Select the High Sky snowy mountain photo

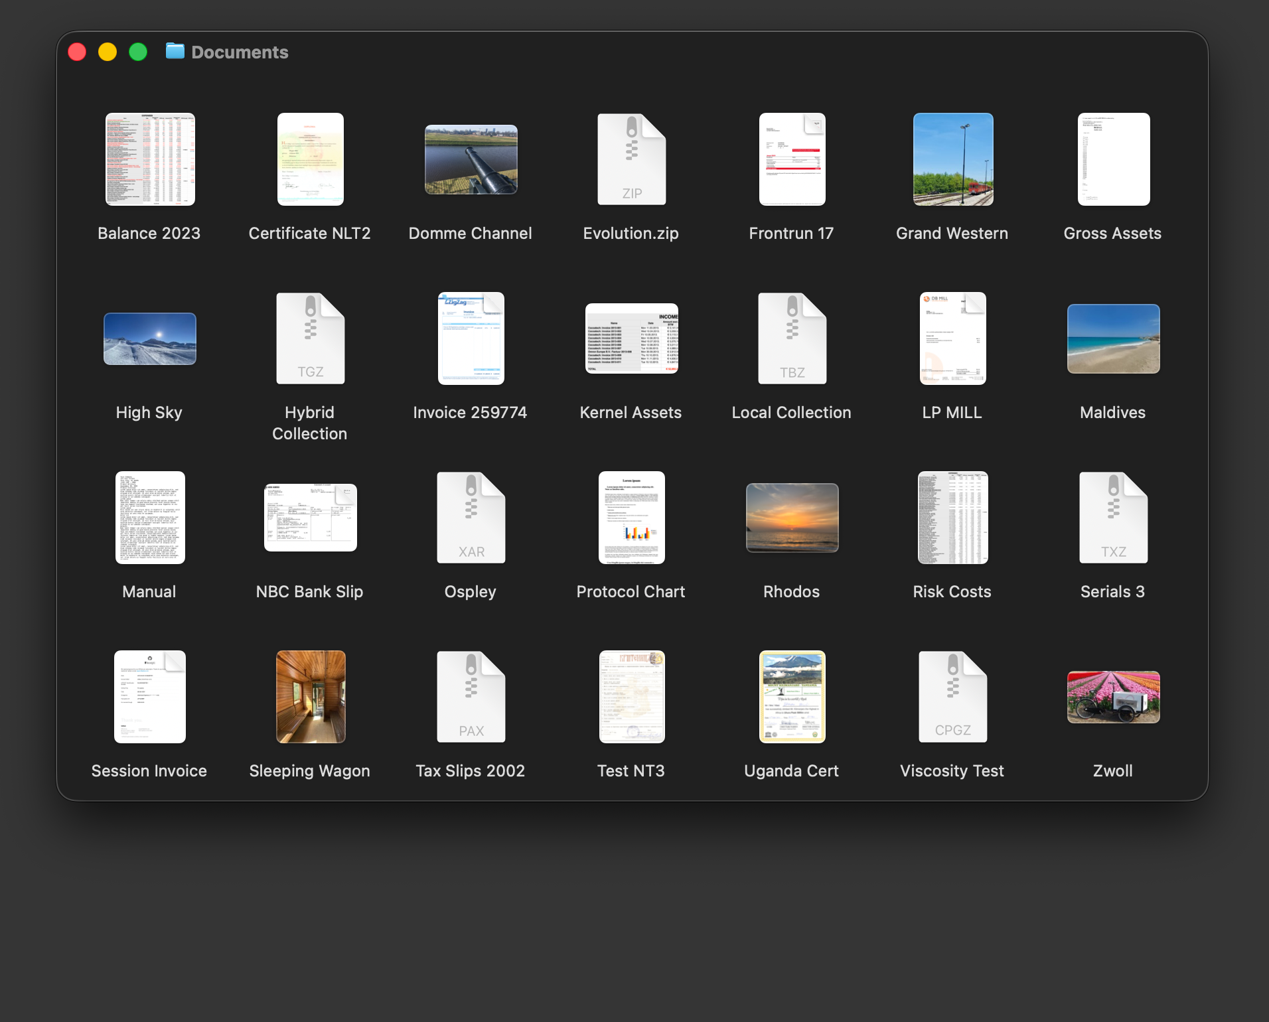(150, 338)
